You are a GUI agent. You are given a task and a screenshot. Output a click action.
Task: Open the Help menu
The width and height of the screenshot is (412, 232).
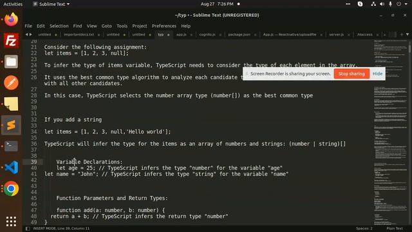(186, 26)
